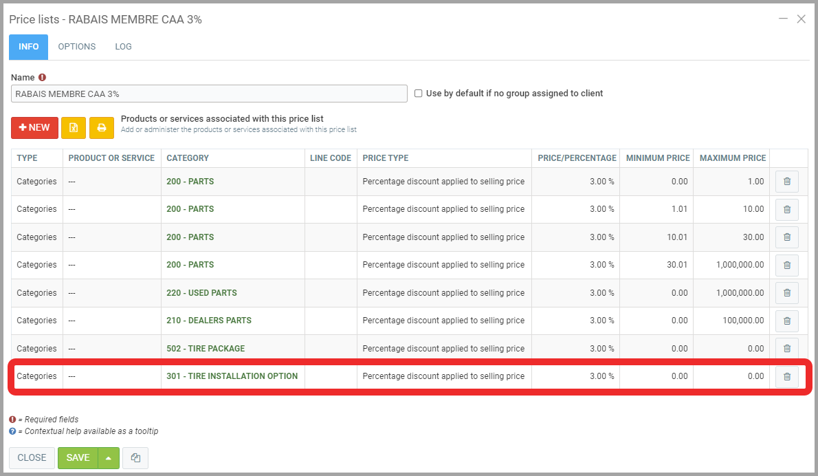Delete the 502 - TIRE PACKAGE row
This screenshot has width=818, height=476.
coord(787,348)
